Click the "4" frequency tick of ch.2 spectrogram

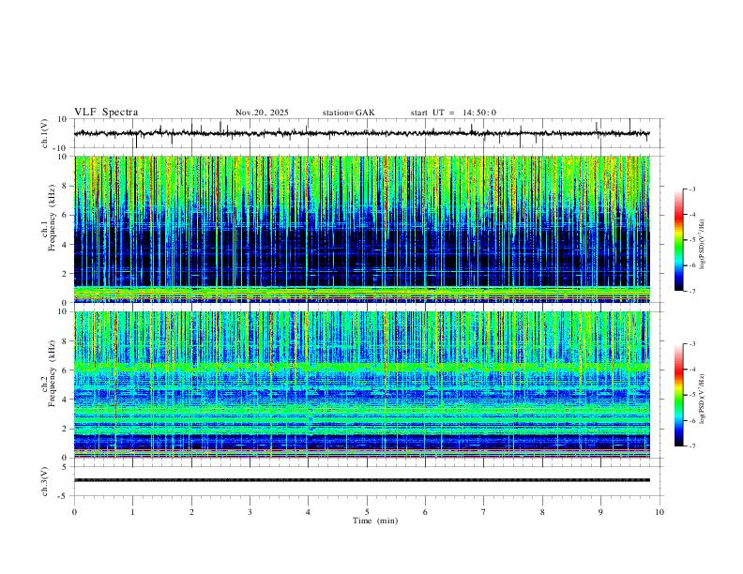coord(66,400)
